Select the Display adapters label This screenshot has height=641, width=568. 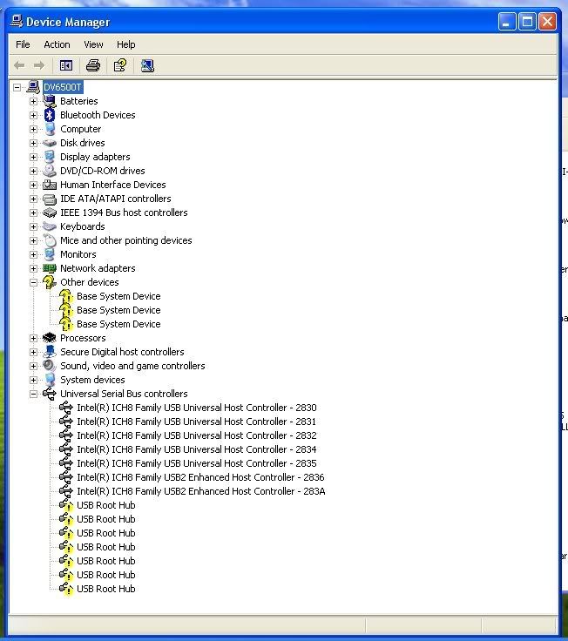click(x=95, y=157)
